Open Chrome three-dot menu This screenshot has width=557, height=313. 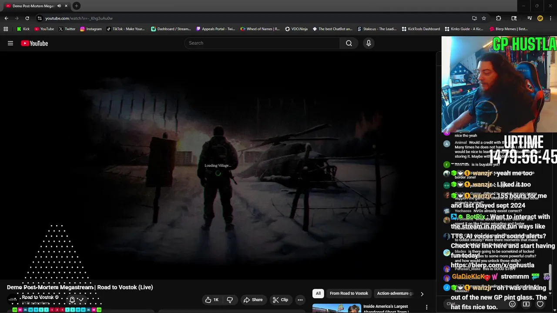(x=550, y=18)
